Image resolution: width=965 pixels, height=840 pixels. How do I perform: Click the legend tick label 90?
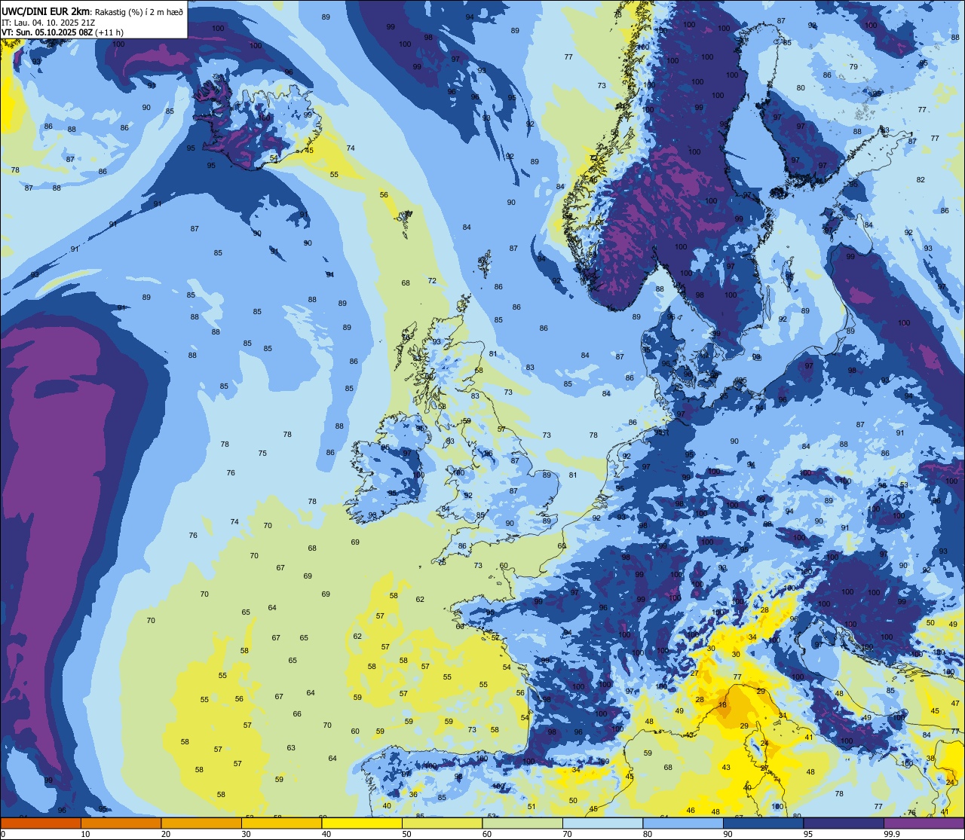pyautogui.click(x=728, y=834)
